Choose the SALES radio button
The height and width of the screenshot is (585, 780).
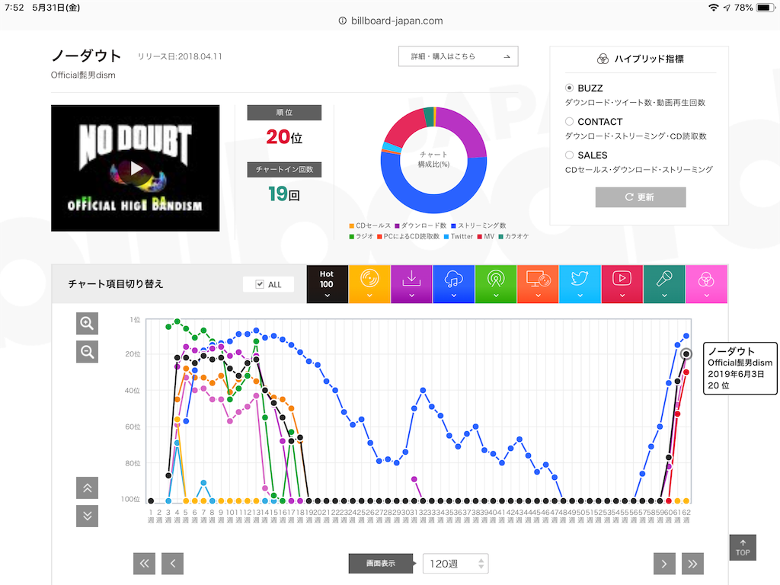pos(569,155)
